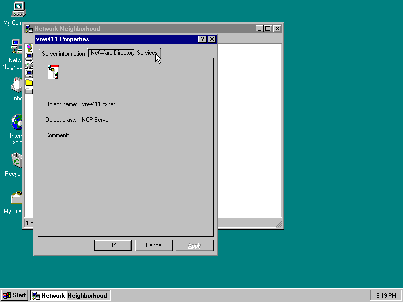Click the Network Neighborhood taskbar button
The image size is (403, 302).
tap(70, 295)
